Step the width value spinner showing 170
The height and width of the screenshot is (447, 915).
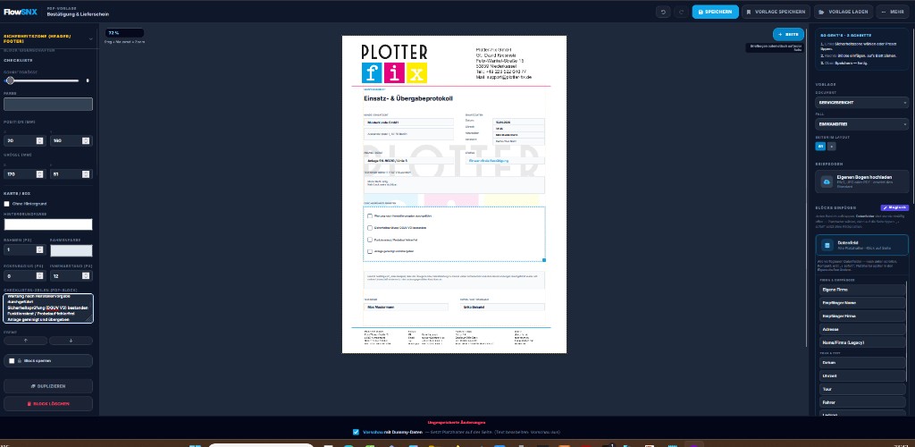point(39,174)
